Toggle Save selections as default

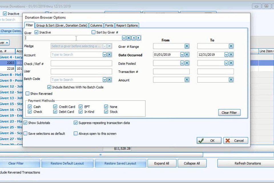(25, 134)
